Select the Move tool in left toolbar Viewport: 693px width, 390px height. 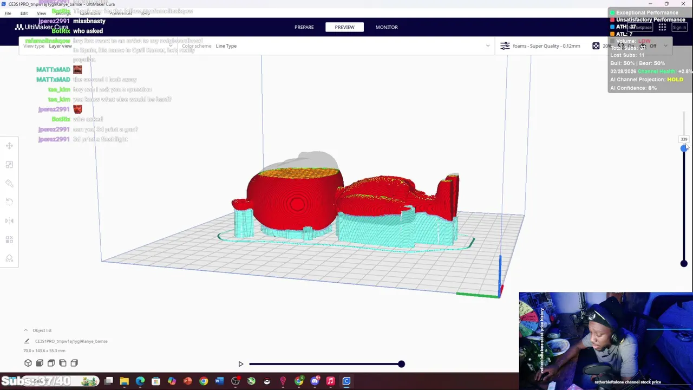(9, 146)
